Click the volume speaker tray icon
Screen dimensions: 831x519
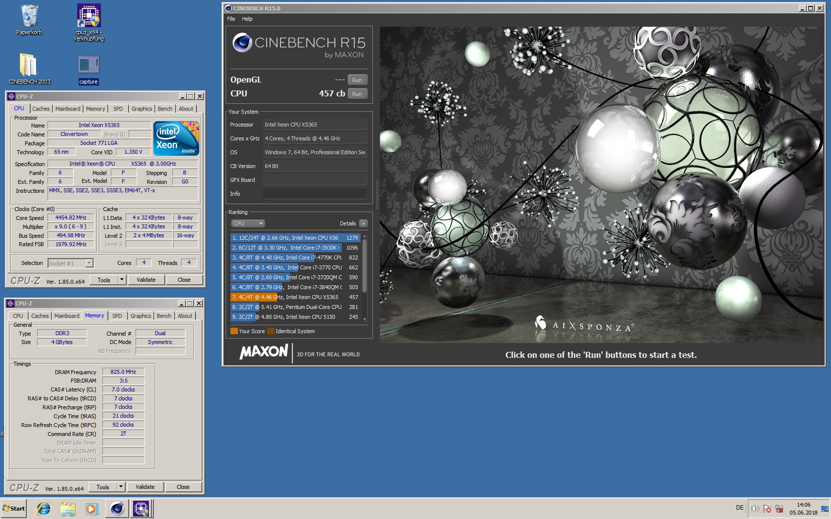tap(755, 509)
